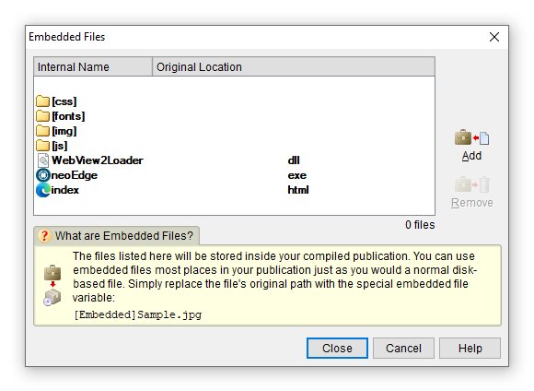534x391 pixels.
Task: Click the img folder icon
Action: tap(42, 131)
